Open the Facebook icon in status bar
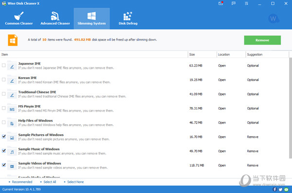The height and width of the screenshot is (193, 292). pyautogui.click(x=274, y=189)
